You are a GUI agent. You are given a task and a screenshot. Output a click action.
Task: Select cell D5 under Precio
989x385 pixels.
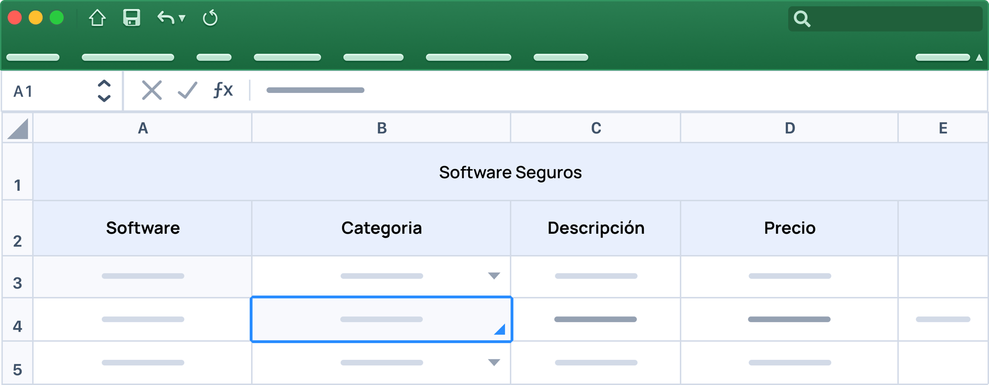pos(790,363)
